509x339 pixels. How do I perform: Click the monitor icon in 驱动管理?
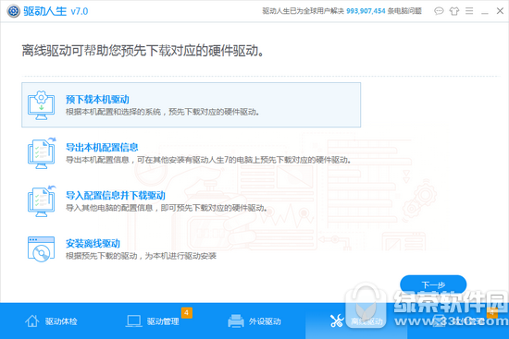133,321
